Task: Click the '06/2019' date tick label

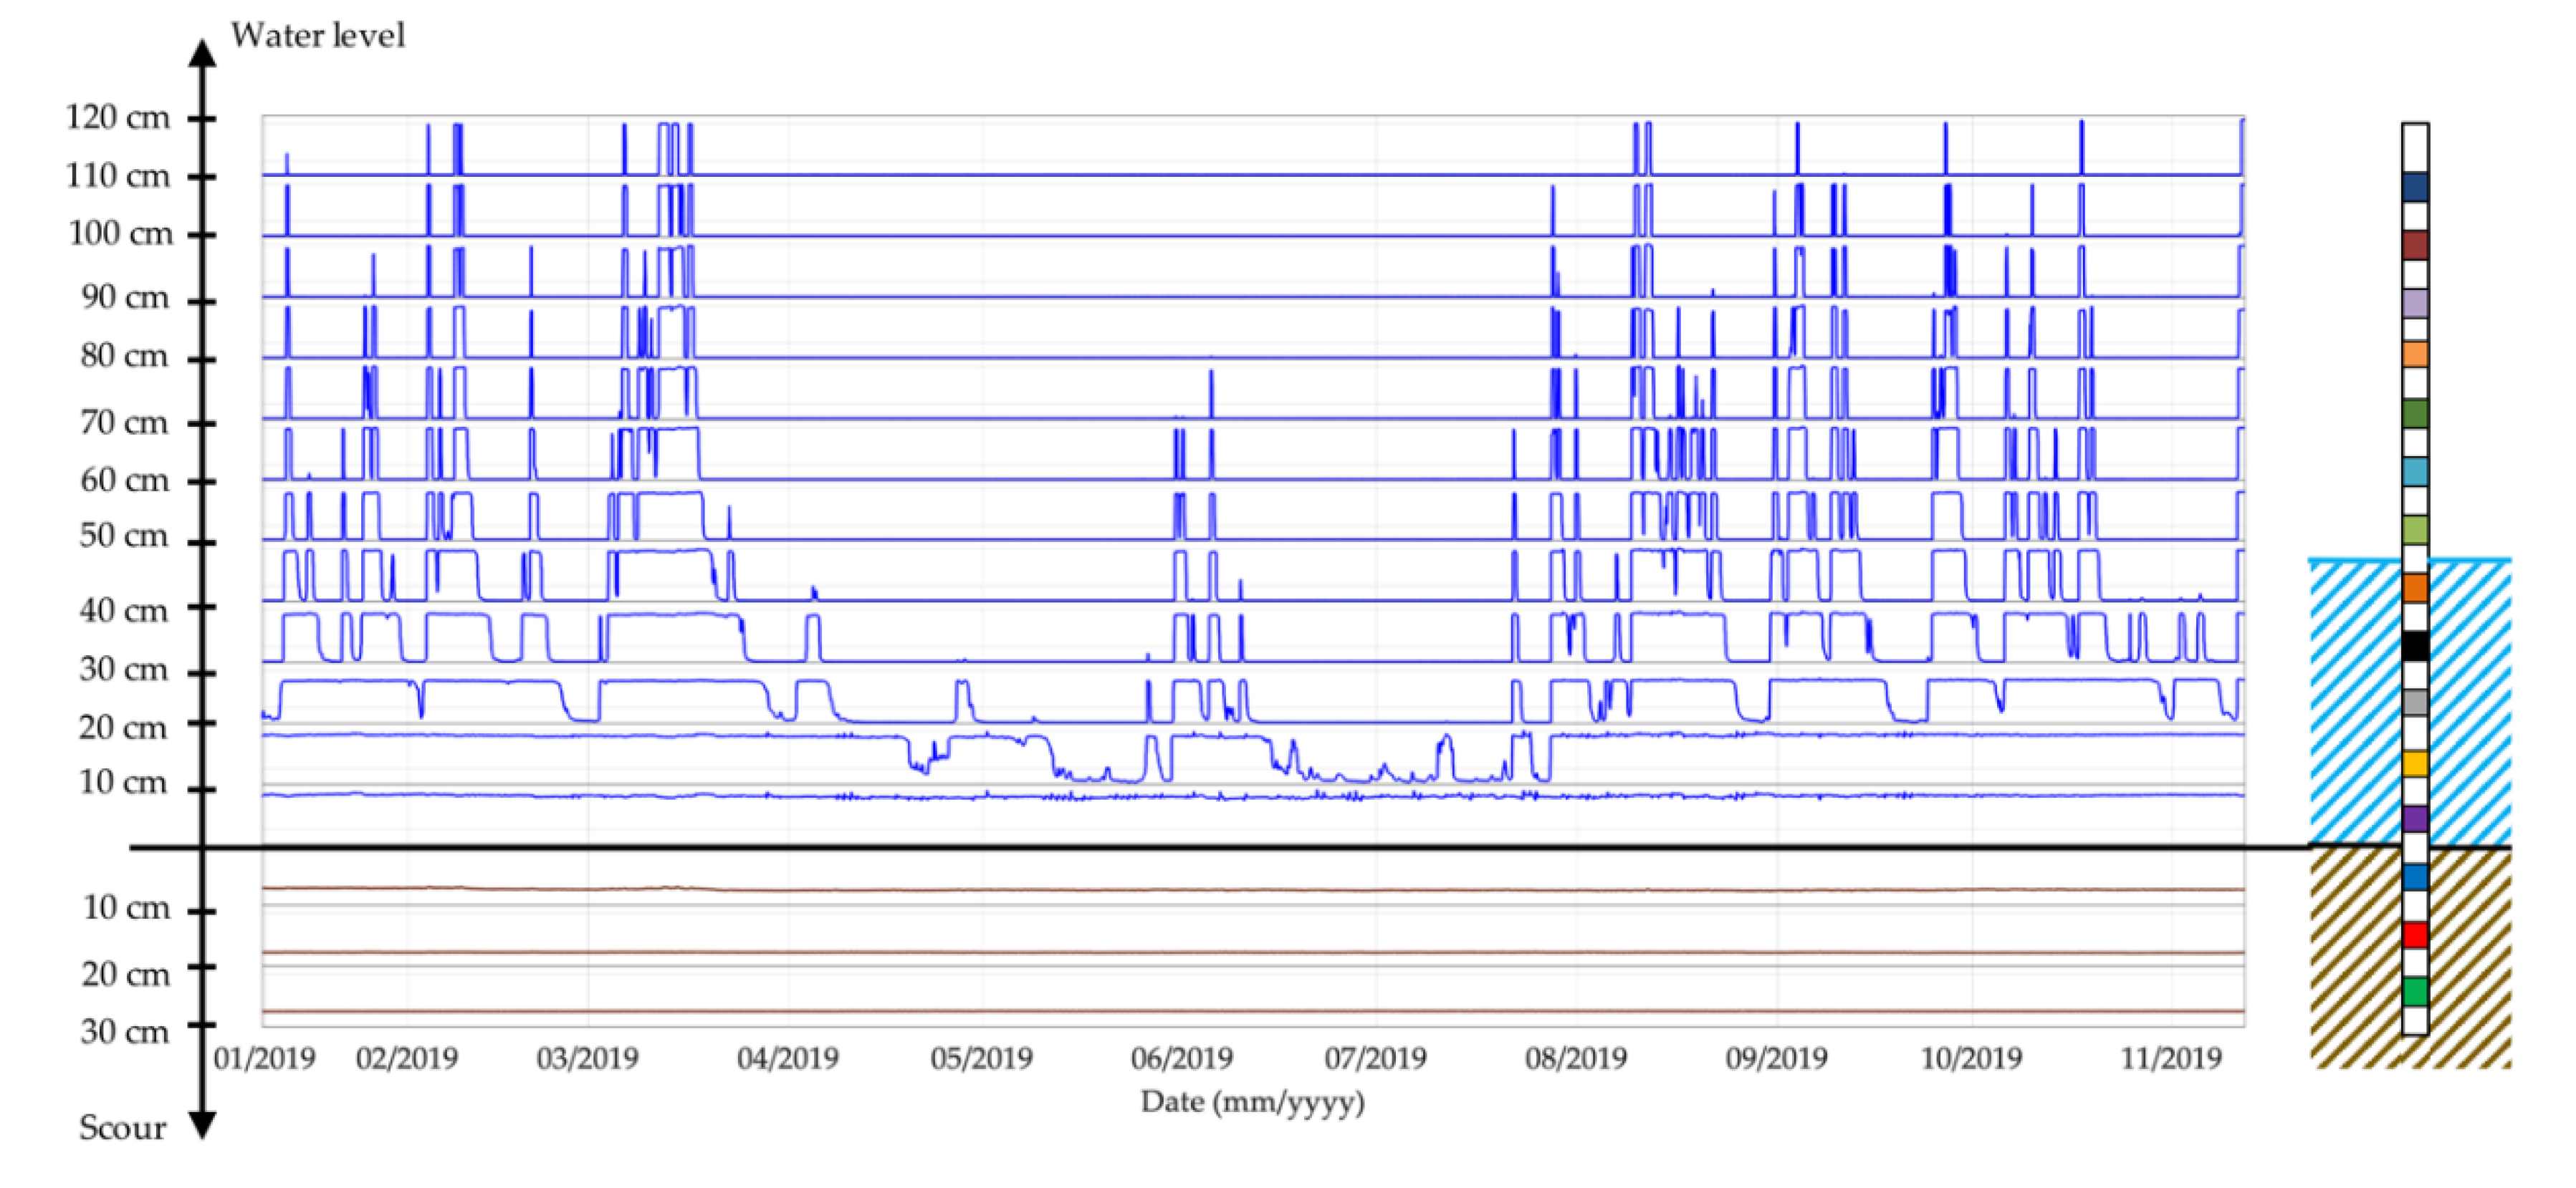Action: 1181,1058
